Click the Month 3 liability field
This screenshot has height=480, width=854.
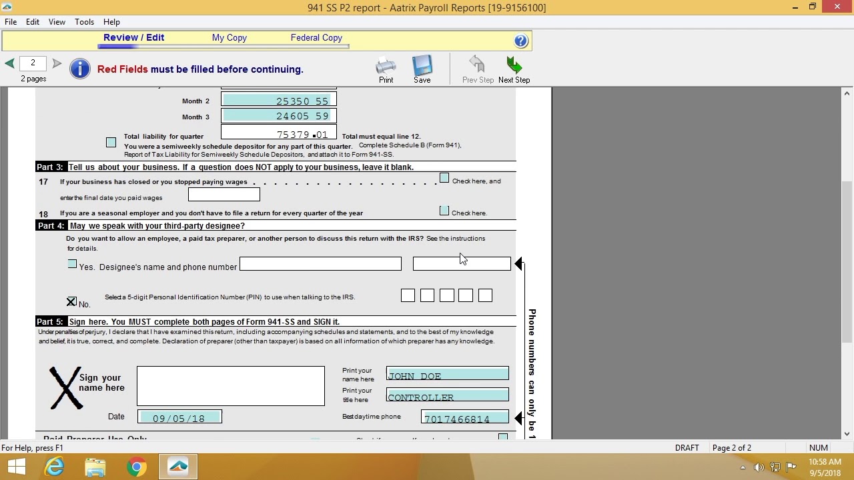click(278, 116)
